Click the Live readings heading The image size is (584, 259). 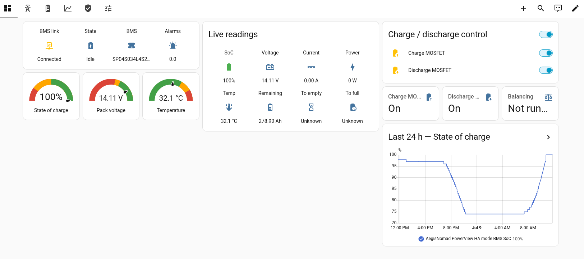(233, 34)
